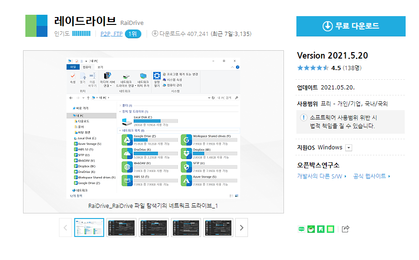Click 네트워크 드라이브 연결 icon in preview ribbon
Viewport: 419px width, 260px height.
pos(126,77)
